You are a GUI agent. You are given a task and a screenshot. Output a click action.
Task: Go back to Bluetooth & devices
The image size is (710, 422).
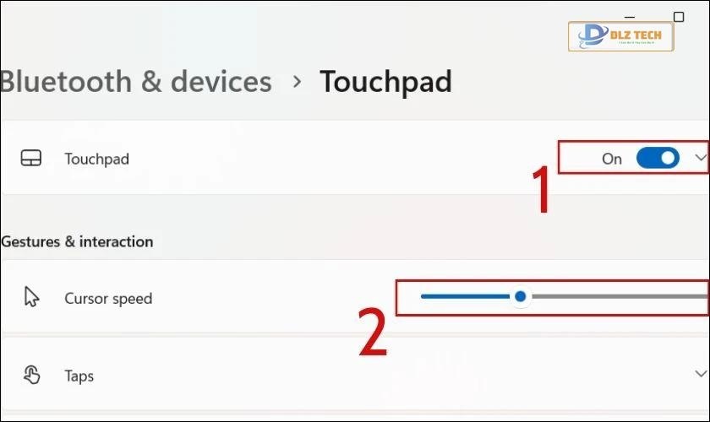tap(136, 82)
